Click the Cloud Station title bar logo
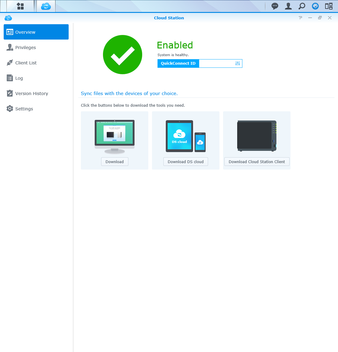The width and height of the screenshot is (338, 352). (x=8, y=18)
